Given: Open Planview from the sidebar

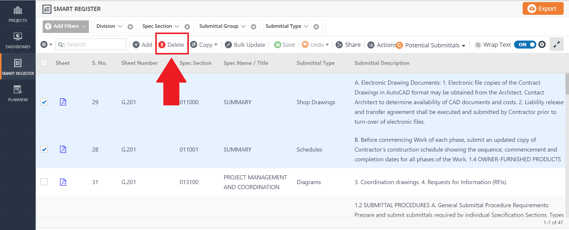Looking at the screenshot, I should (18, 93).
